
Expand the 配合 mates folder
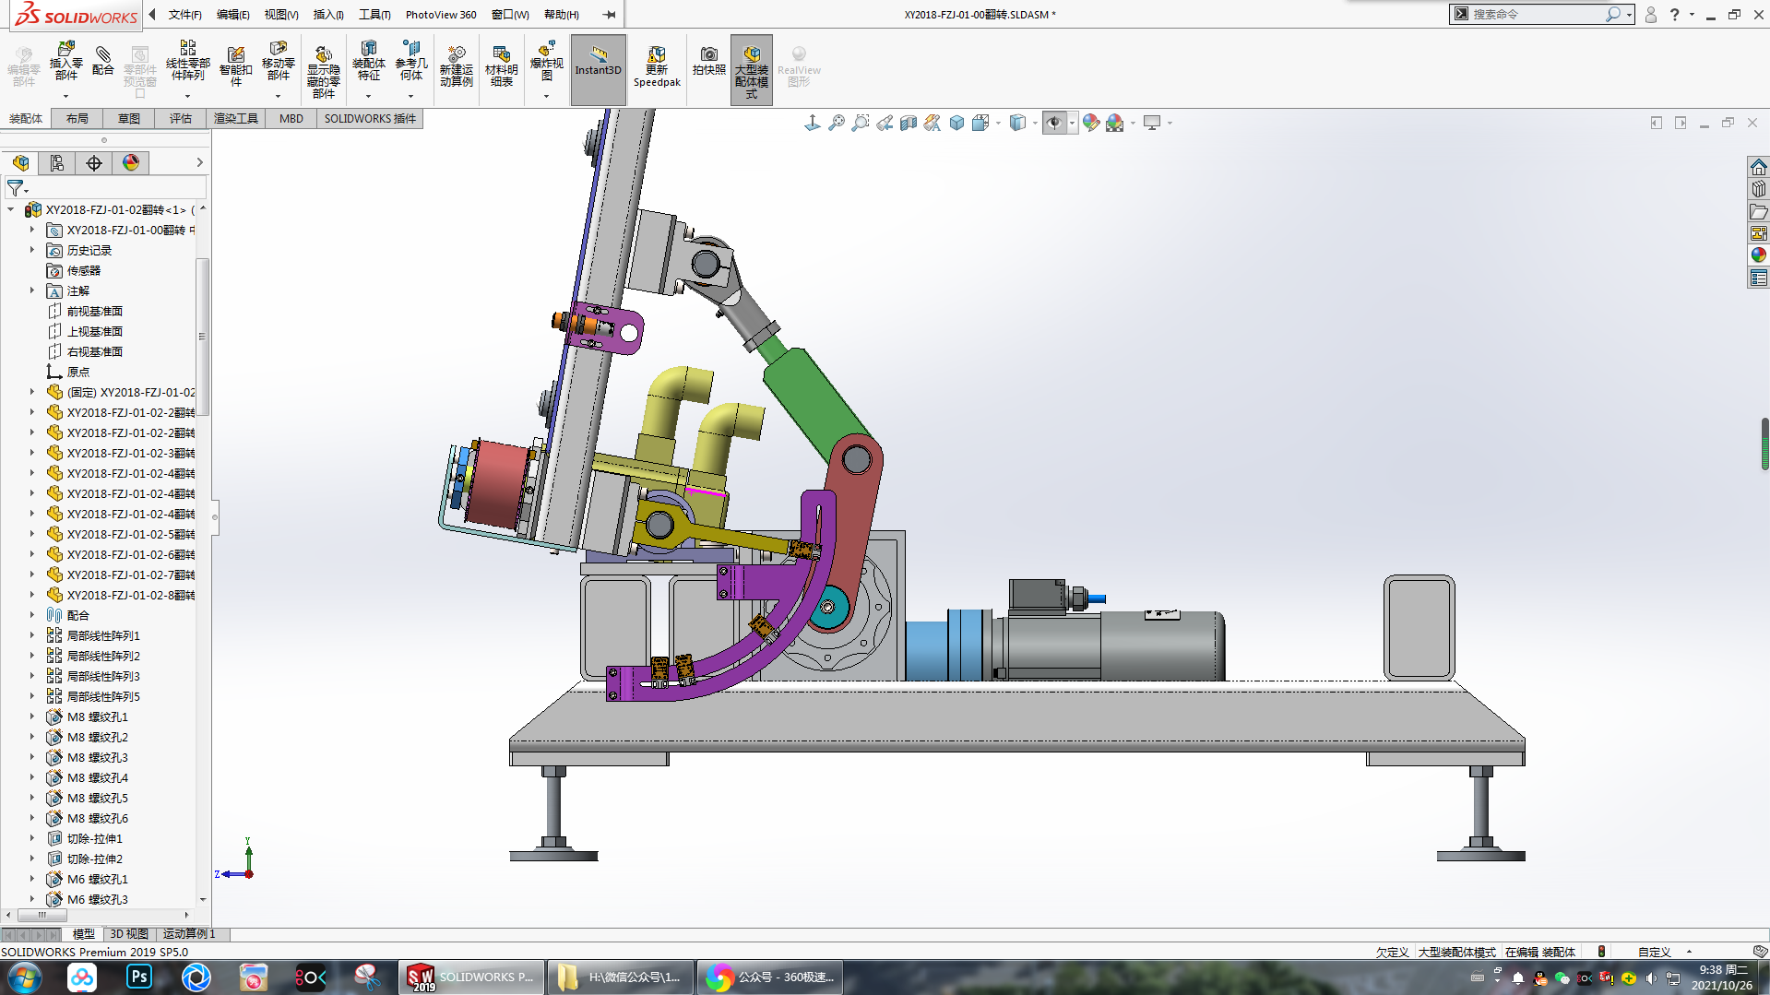(x=31, y=615)
